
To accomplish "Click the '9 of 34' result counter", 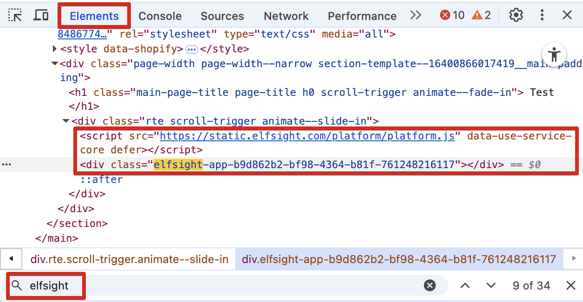I will [x=531, y=286].
